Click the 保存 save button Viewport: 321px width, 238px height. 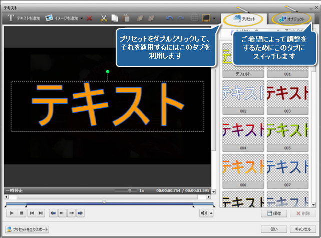(x=274, y=213)
